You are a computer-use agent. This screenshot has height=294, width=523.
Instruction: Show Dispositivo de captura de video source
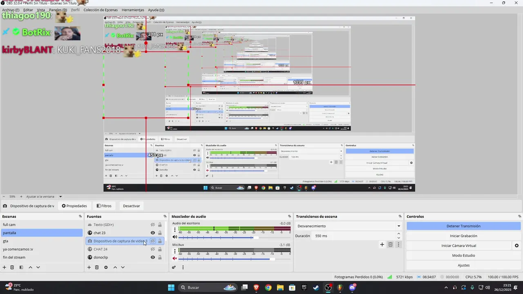[x=153, y=241]
